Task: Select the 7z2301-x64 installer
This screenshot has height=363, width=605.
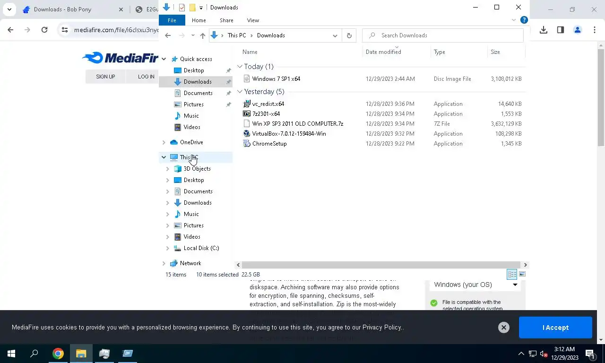Action: [x=266, y=114]
